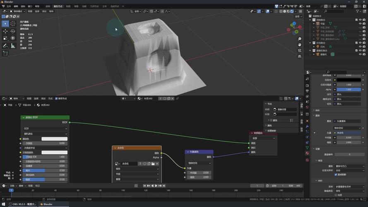The width and height of the screenshot is (368, 207).
Task: Open the 线性 interpolation dropdown in image texture node
Action: point(137,169)
